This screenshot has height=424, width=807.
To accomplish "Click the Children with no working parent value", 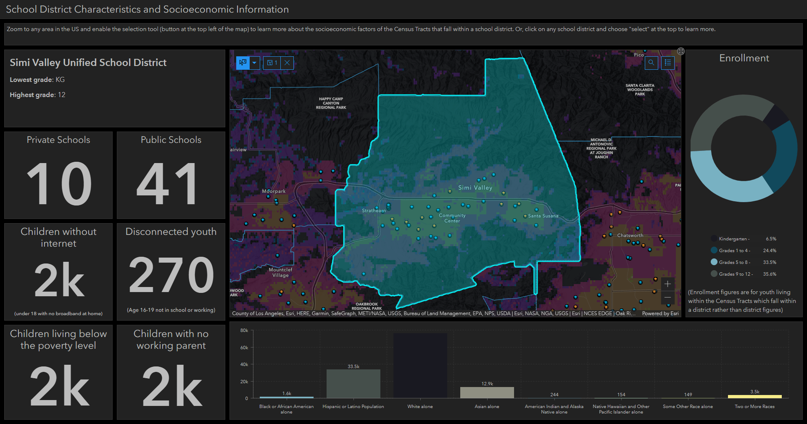I will (x=172, y=386).
